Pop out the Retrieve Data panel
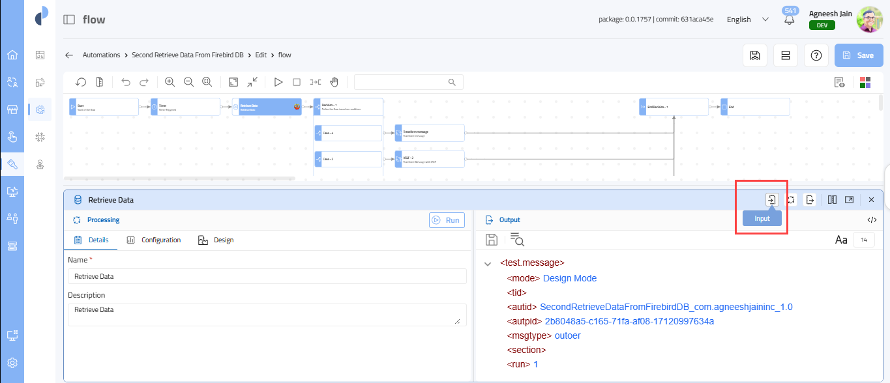 850,200
